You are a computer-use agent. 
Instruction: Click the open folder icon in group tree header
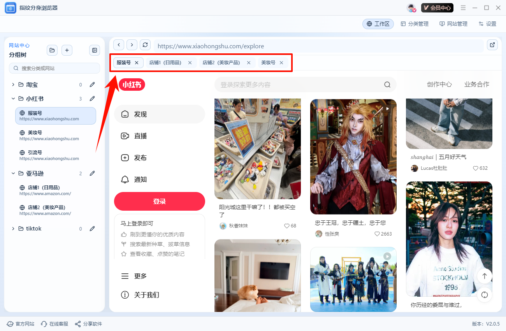pyautogui.click(x=52, y=50)
